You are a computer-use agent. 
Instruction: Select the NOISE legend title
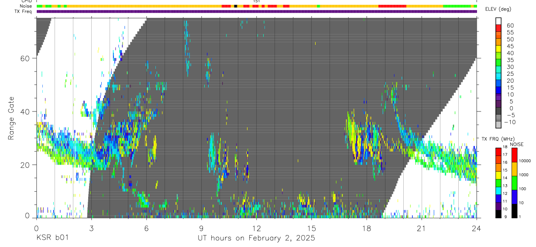pyautogui.click(x=516, y=144)
